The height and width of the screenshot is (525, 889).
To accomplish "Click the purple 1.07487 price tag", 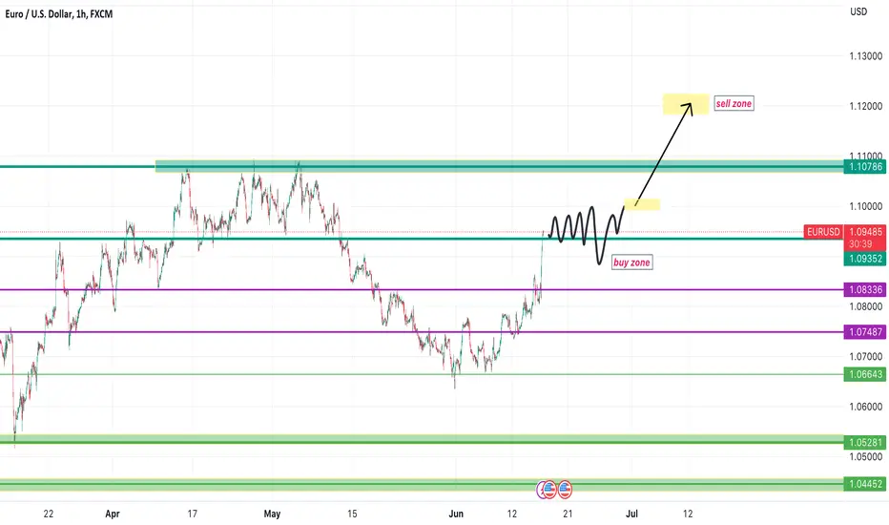I will tap(864, 332).
